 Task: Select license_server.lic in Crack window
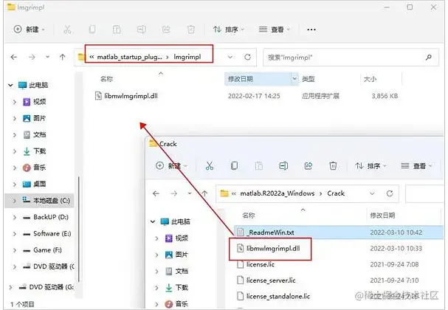pyautogui.click(x=266, y=280)
